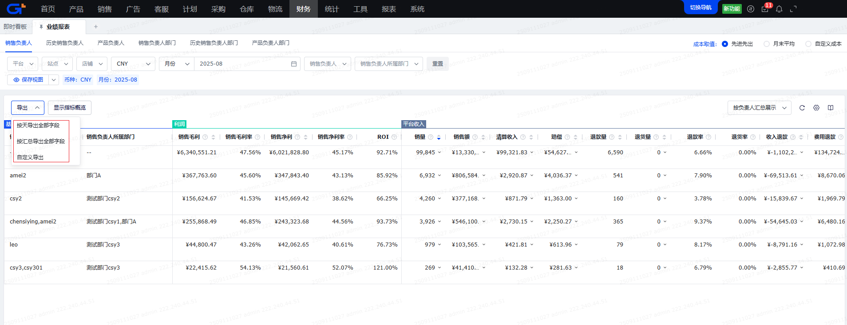Viewport: 847px width, 325px height.
Task: Expand the 按负责人汇总展示 dropdown
Action: click(x=759, y=108)
